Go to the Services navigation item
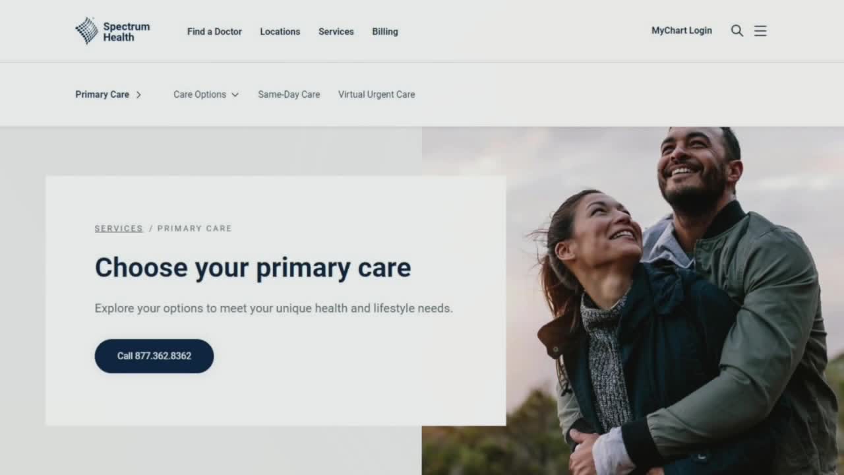This screenshot has width=844, height=475. [x=336, y=32]
